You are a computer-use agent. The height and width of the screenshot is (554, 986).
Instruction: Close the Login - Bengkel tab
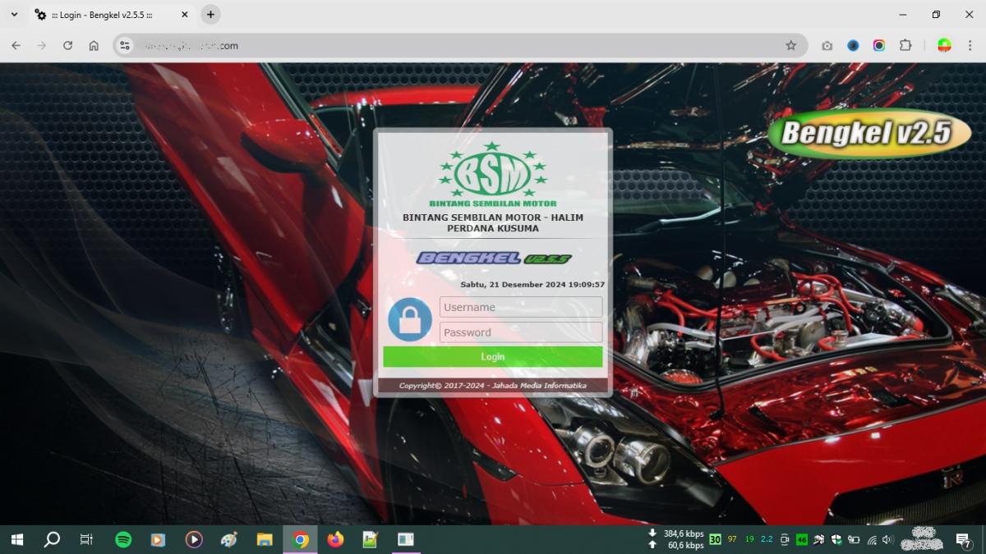coord(185,15)
